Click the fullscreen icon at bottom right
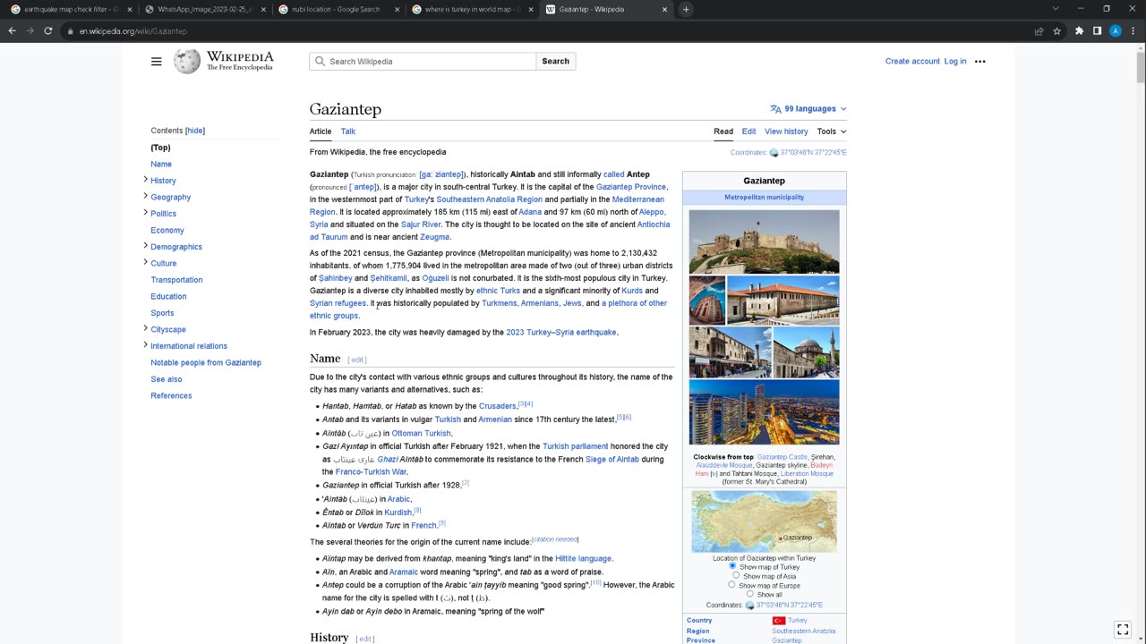 coord(1123,630)
